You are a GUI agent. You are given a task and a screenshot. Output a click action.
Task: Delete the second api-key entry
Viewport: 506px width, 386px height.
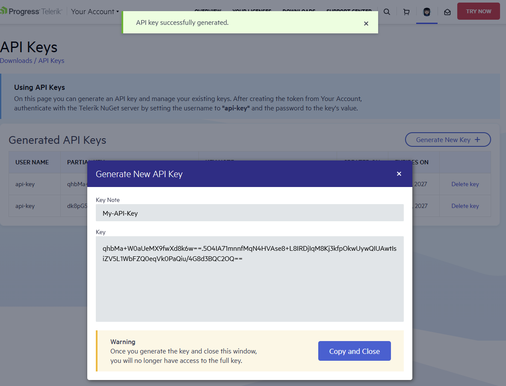tap(465, 206)
